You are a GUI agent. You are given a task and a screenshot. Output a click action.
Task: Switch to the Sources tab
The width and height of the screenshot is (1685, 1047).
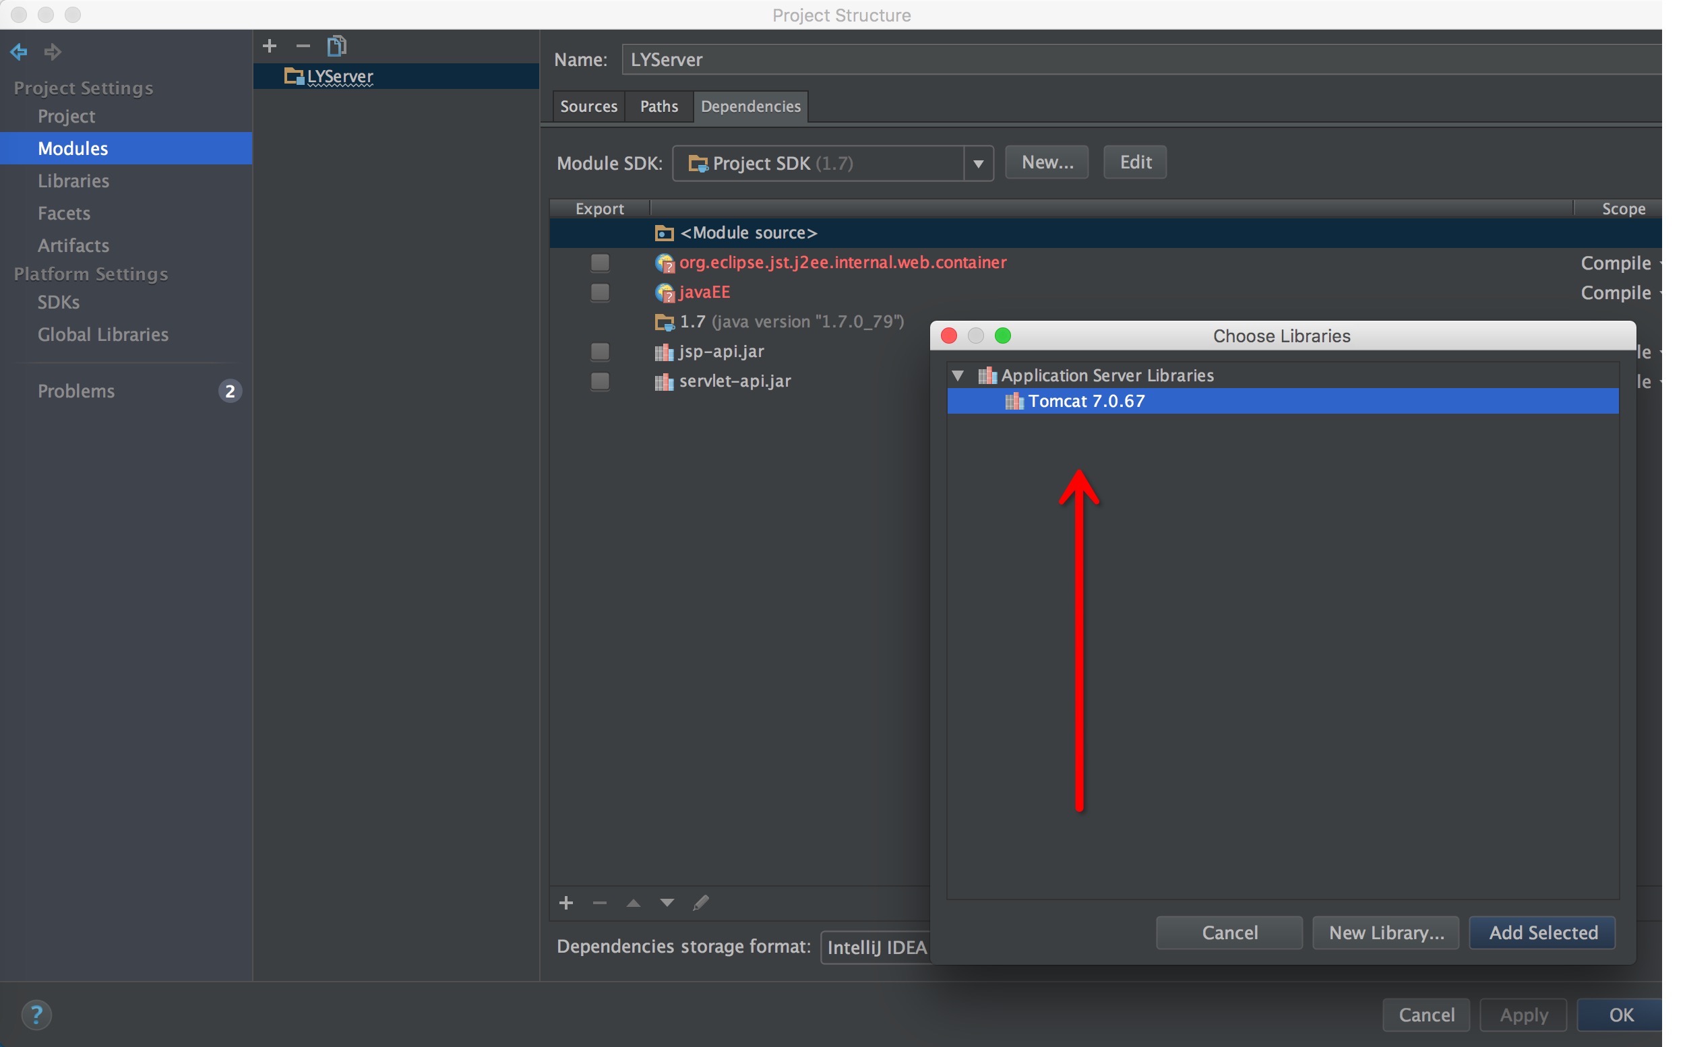588,105
